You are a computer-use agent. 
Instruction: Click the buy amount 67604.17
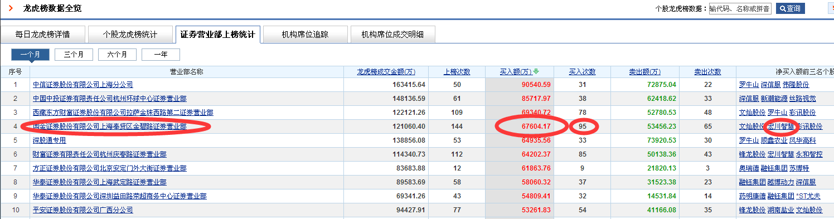coord(536,126)
